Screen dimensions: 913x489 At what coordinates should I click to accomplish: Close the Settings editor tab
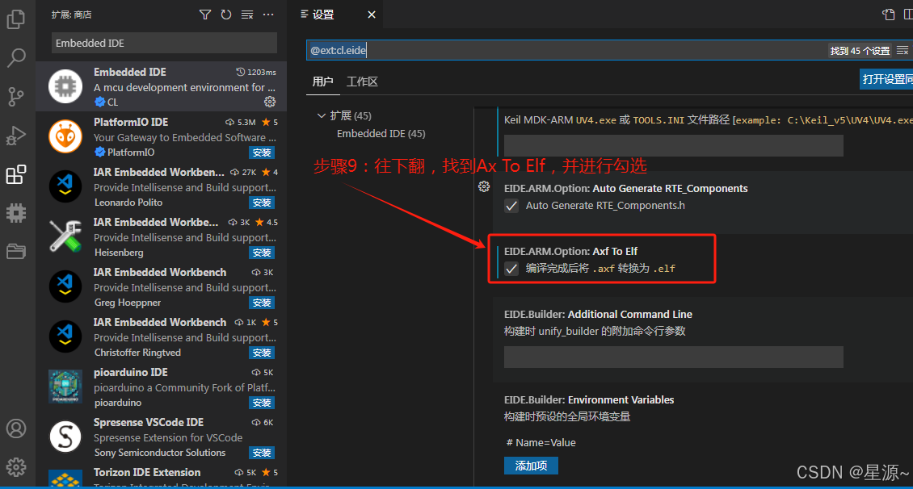[x=372, y=15]
